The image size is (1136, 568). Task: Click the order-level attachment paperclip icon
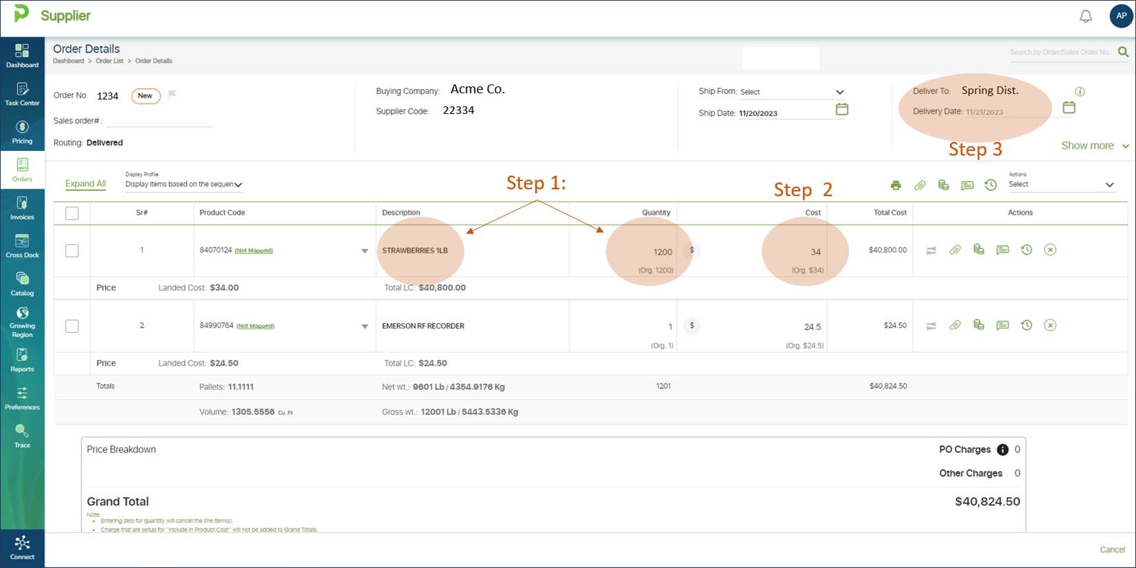point(920,185)
